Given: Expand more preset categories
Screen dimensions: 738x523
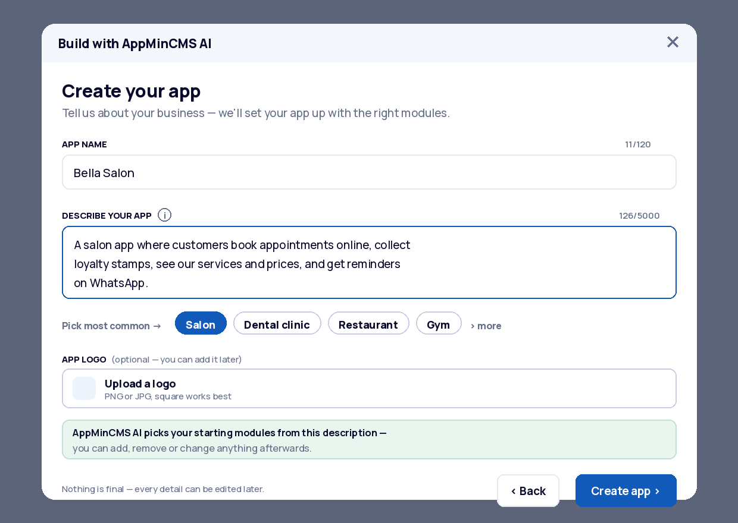Looking at the screenshot, I should 486,326.
